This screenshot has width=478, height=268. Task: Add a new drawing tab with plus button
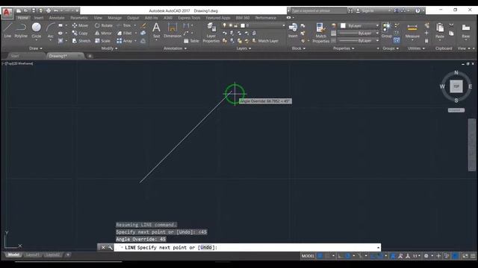pyautogui.click(x=90, y=56)
